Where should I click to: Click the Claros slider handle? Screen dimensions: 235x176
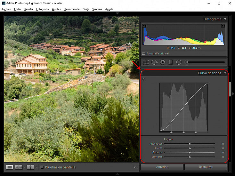coord(190,148)
